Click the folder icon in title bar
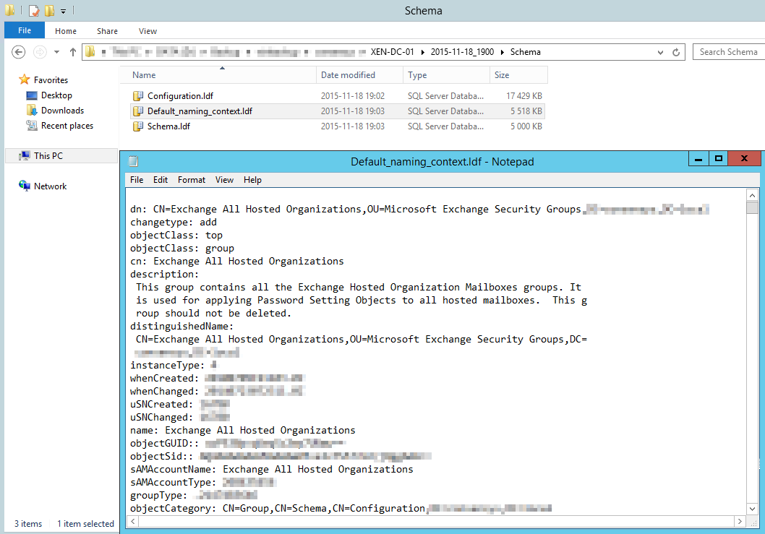 point(9,9)
